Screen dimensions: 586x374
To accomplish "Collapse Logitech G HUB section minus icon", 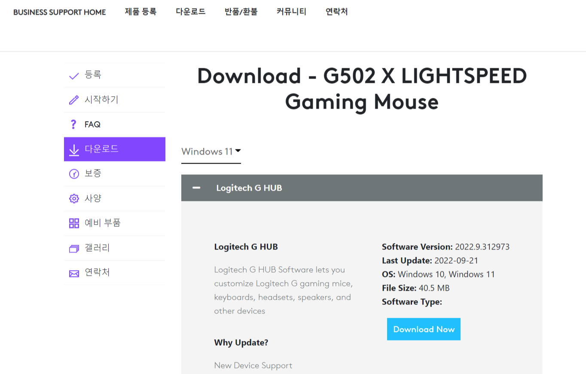I will point(196,188).
